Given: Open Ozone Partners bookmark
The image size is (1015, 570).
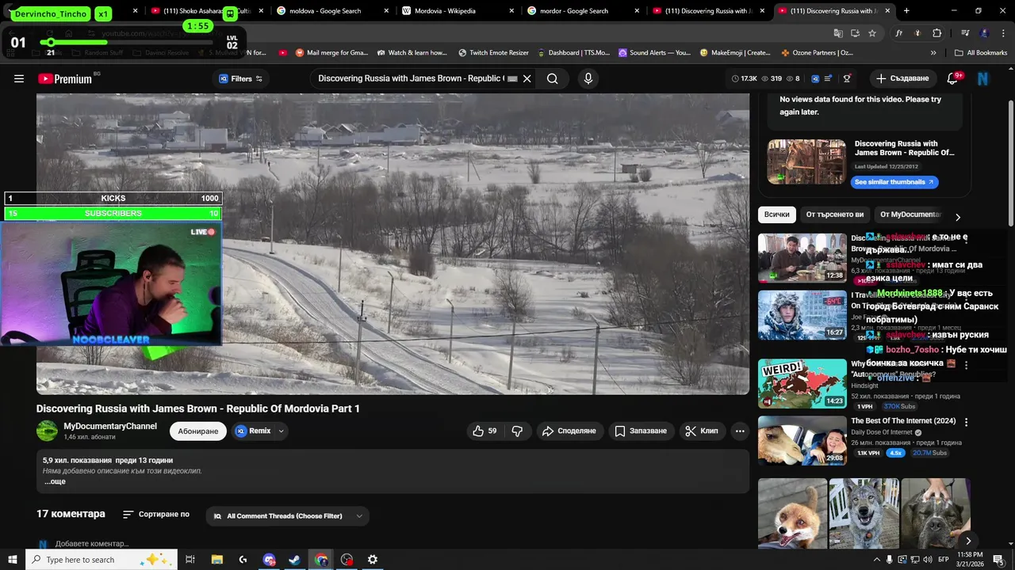Looking at the screenshot, I should point(818,53).
